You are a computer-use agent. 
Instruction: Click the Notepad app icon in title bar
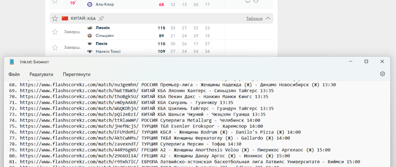[12, 62]
